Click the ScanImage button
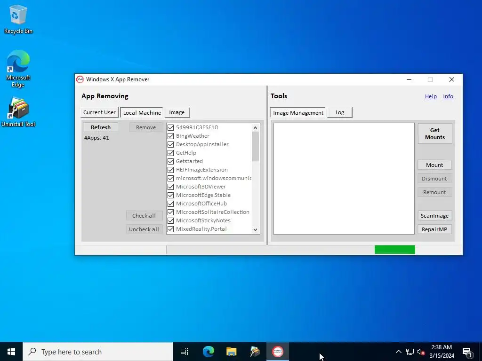The image size is (482, 361). pos(434,216)
